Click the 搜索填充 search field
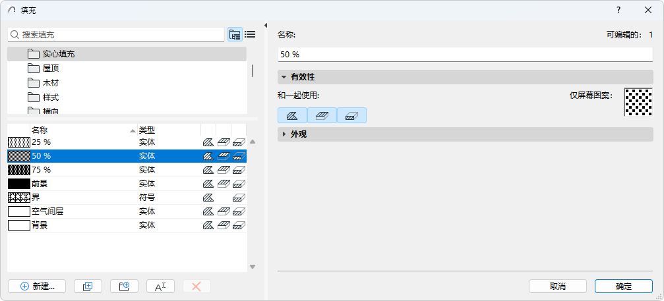This screenshot has height=301, width=664. pyautogui.click(x=119, y=34)
